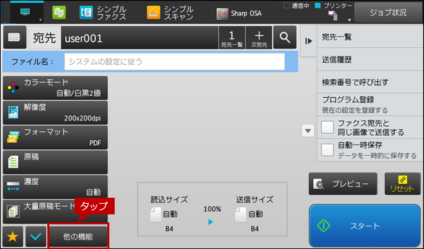Enable 自動一時保存 checkbox

tap(327, 150)
